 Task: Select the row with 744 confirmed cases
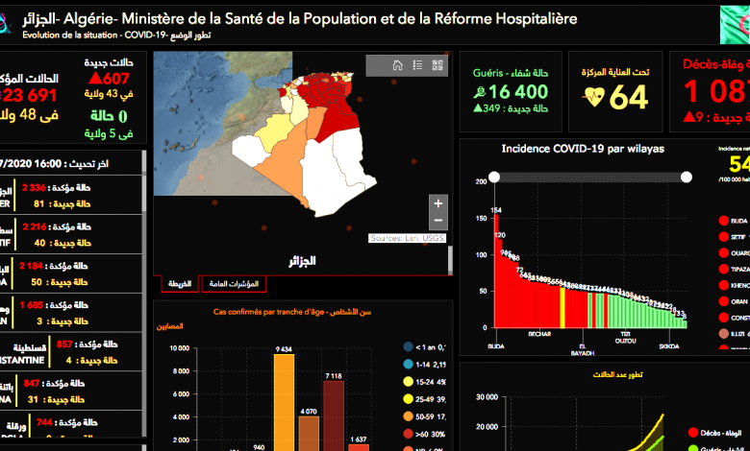point(71,424)
